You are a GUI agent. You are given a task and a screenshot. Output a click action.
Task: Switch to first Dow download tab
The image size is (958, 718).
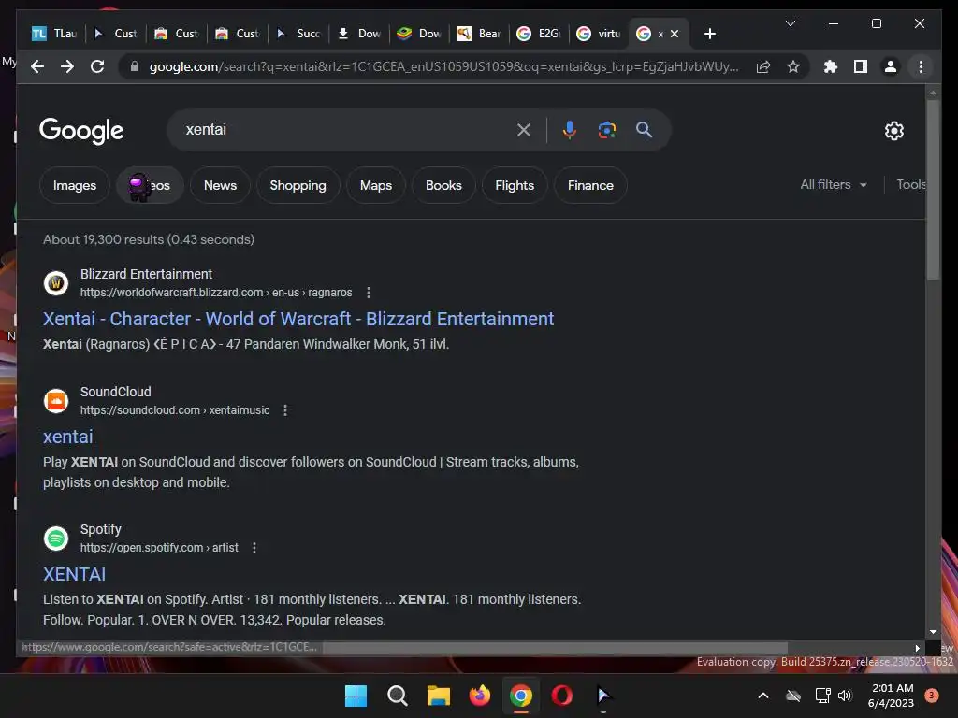coord(359,34)
